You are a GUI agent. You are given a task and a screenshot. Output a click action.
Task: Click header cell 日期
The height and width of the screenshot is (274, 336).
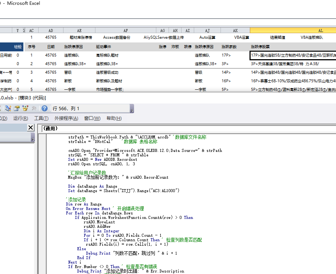(x=51, y=47)
